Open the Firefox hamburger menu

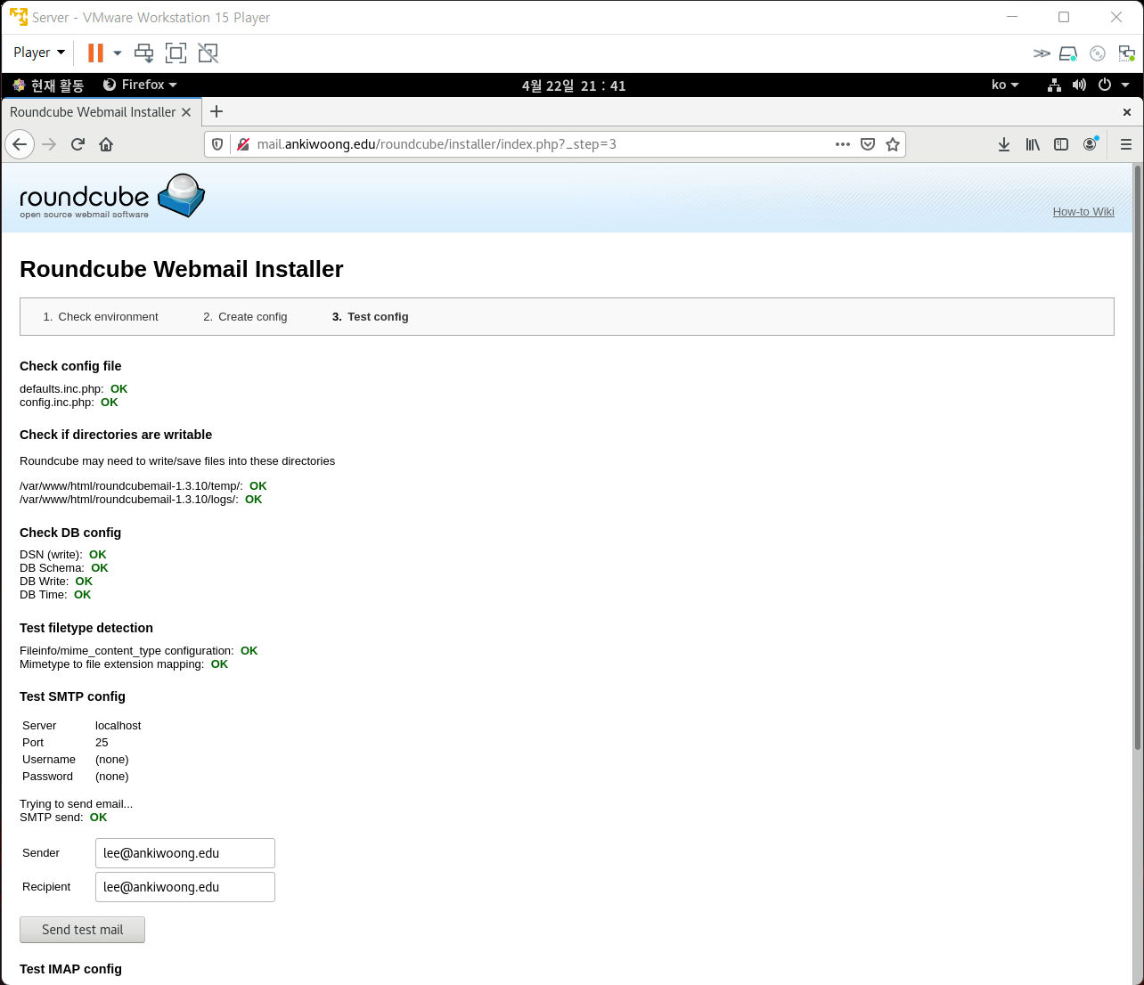1126,144
